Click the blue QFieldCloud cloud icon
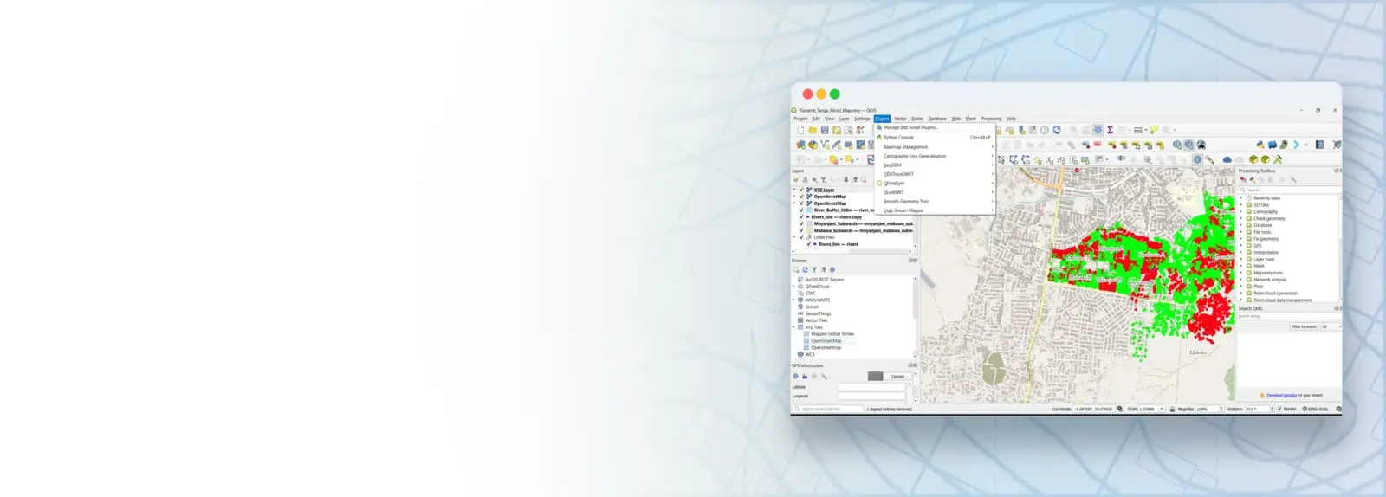 click(1227, 159)
